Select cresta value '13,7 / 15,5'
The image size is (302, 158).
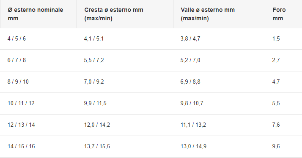click(x=97, y=147)
